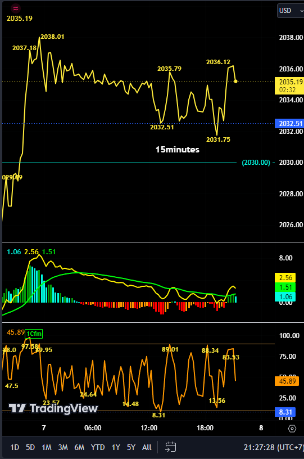Click the 24.64 oscillator label
This screenshot has width=304, height=459.
[x=88, y=395]
